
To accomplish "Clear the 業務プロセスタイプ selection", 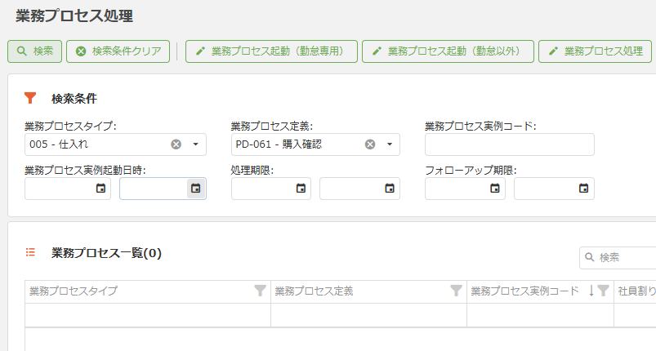I will [176, 144].
